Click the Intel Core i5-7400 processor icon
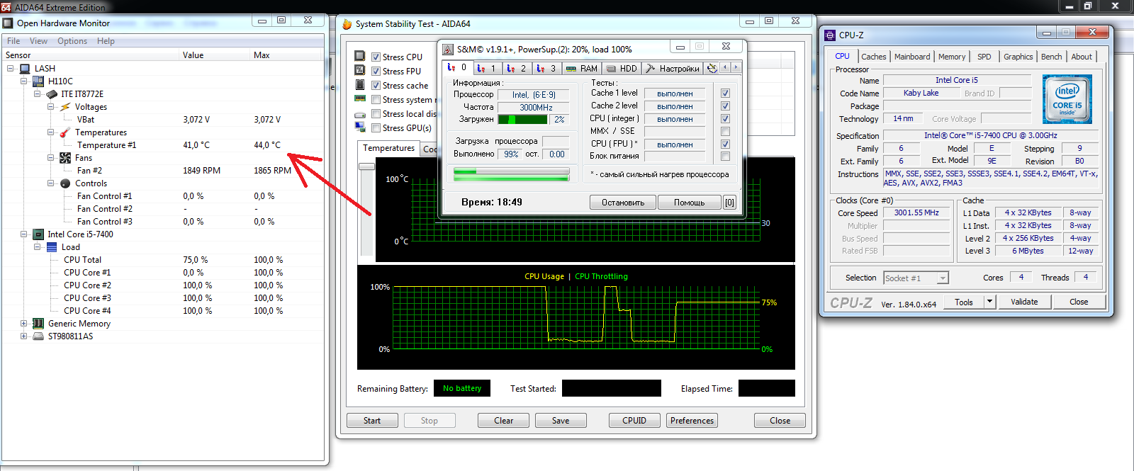The height and width of the screenshot is (471, 1134). tap(38, 234)
